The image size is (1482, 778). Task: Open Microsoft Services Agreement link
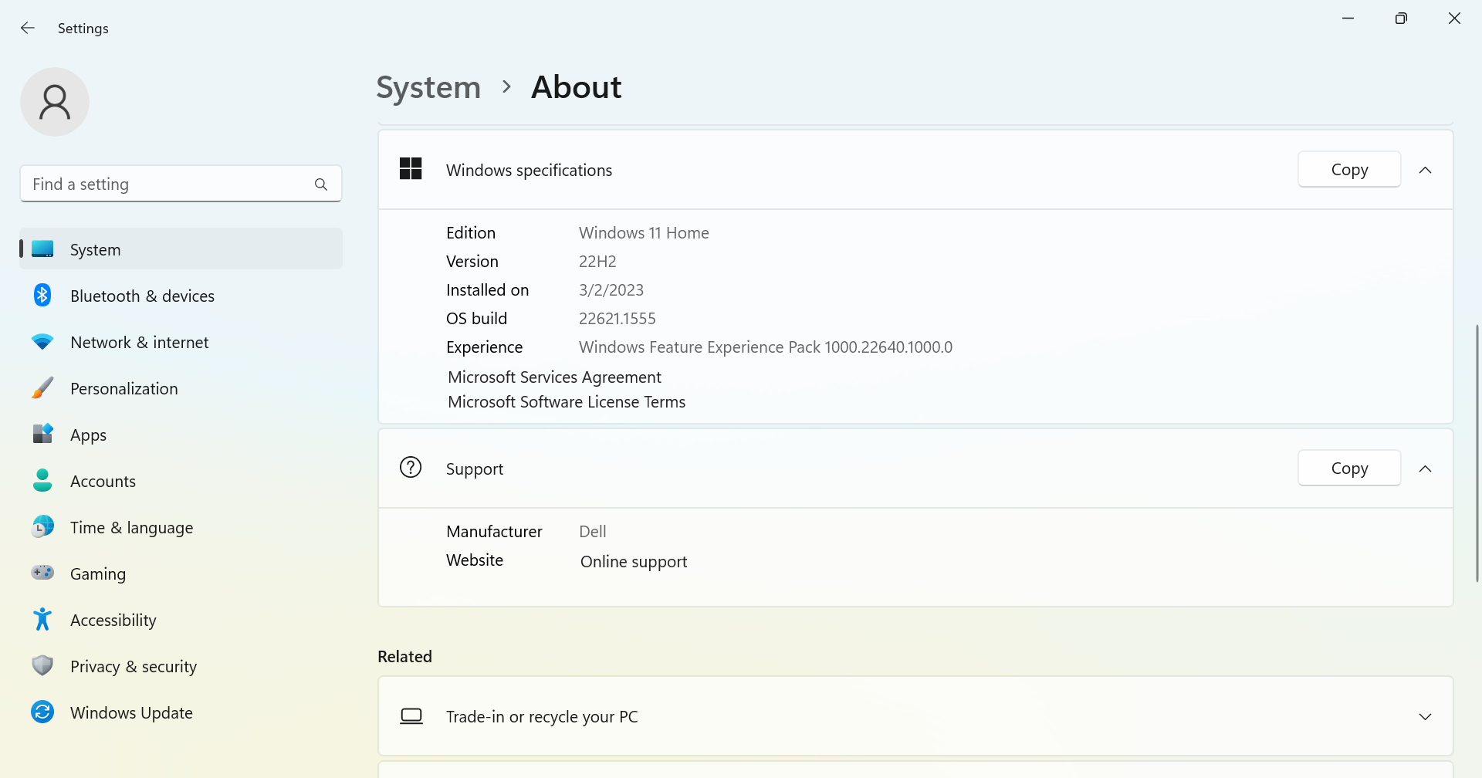click(554, 377)
